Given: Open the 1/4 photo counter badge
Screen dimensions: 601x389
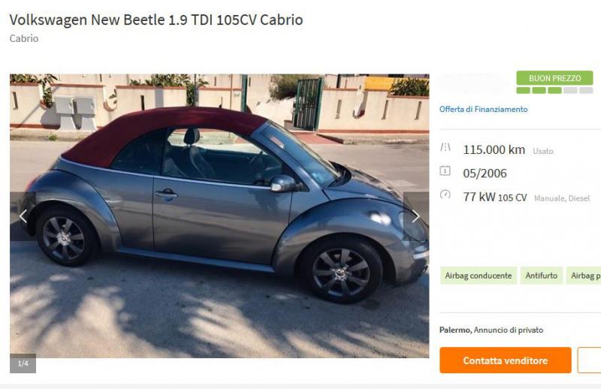Looking at the screenshot, I should 23,363.
